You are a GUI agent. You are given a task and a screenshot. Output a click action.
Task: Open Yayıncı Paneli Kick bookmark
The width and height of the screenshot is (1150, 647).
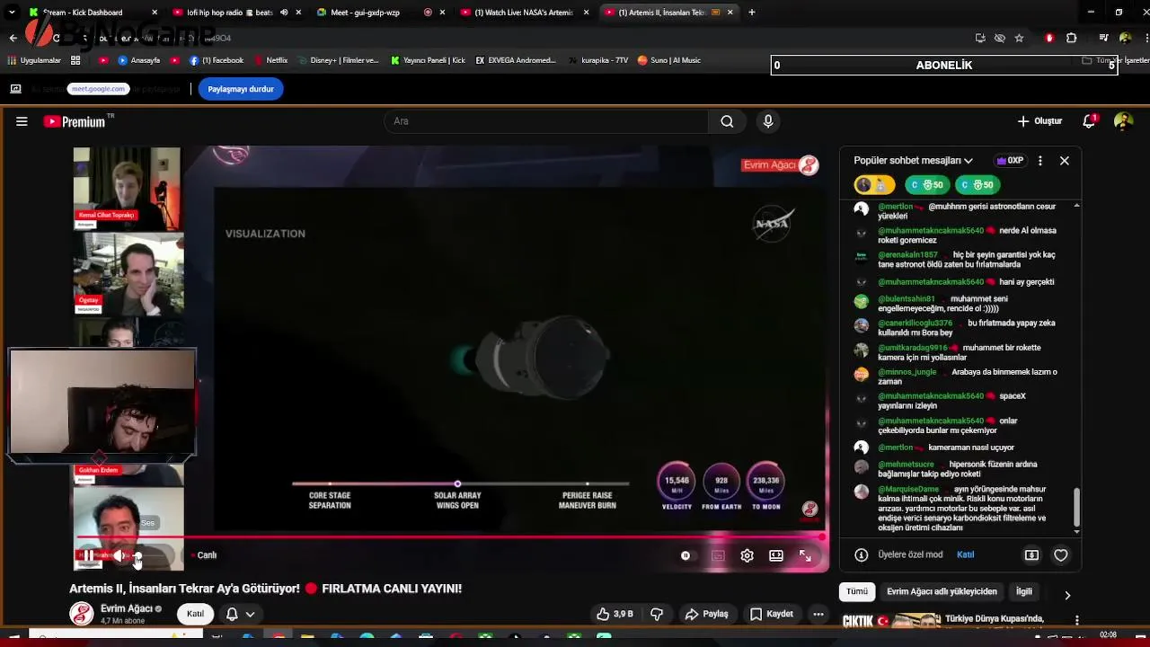pyautogui.click(x=428, y=60)
